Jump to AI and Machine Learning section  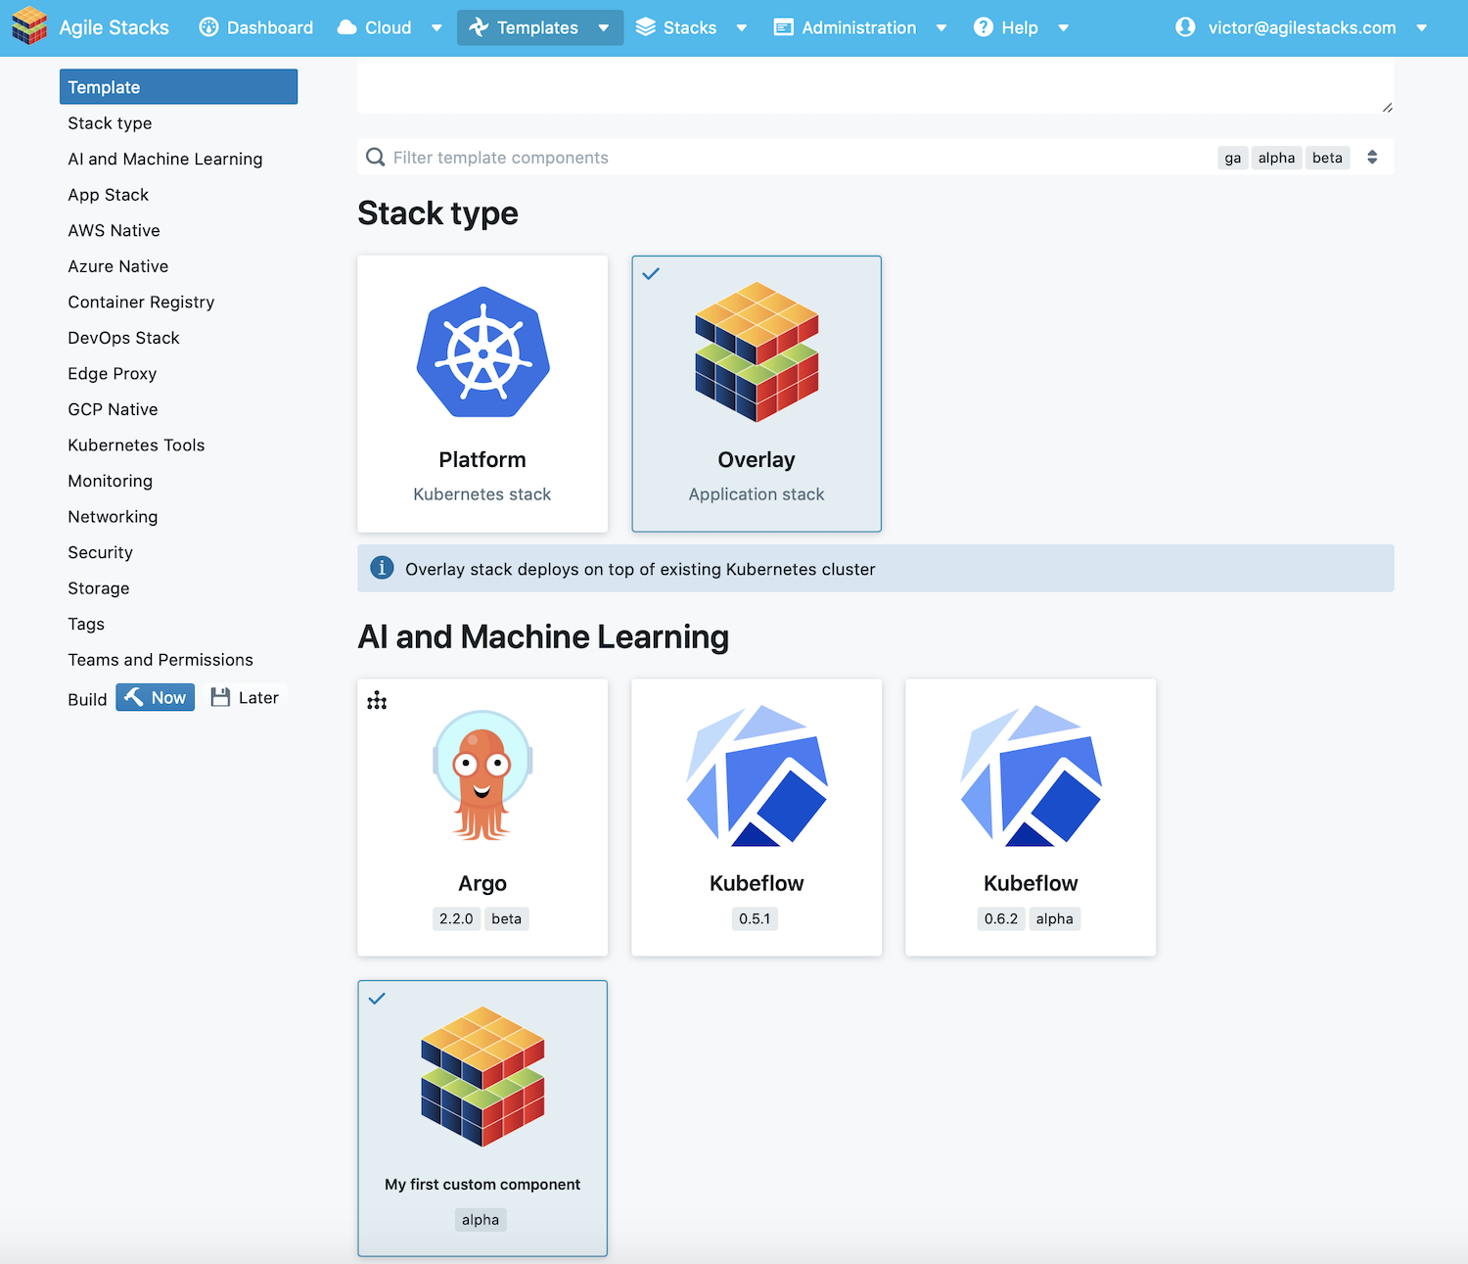pos(165,159)
